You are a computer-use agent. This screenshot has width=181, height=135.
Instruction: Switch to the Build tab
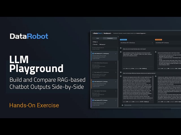[98, 38]
